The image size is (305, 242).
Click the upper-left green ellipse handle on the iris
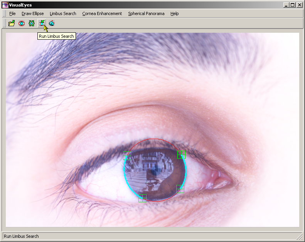tap(127, 156)
